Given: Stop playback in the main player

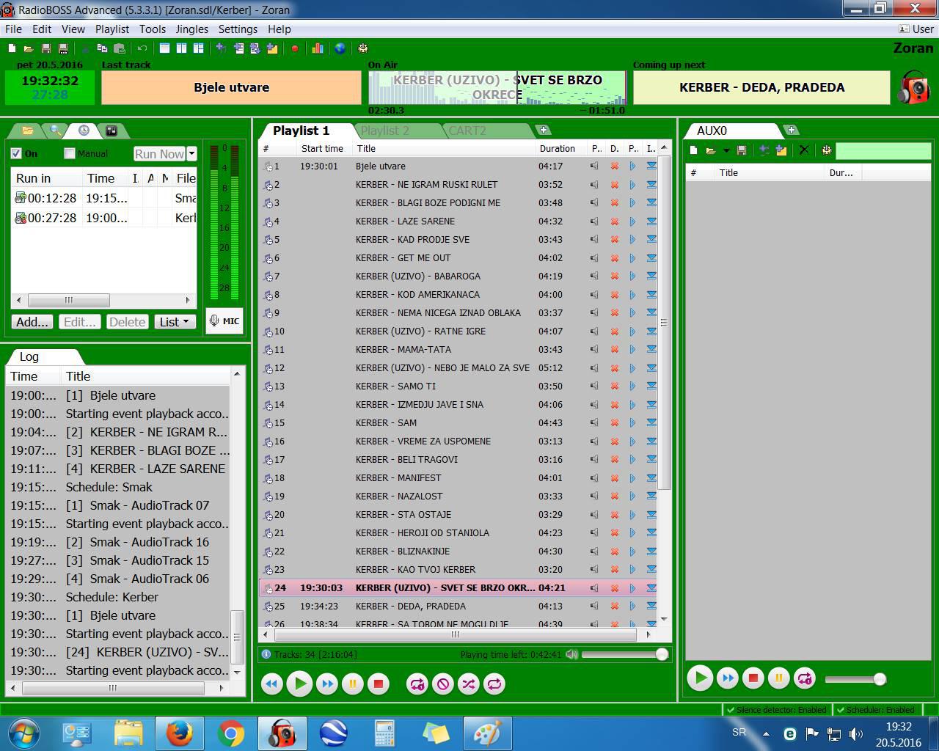Looking at the screenshot, I should coord(379,684).
